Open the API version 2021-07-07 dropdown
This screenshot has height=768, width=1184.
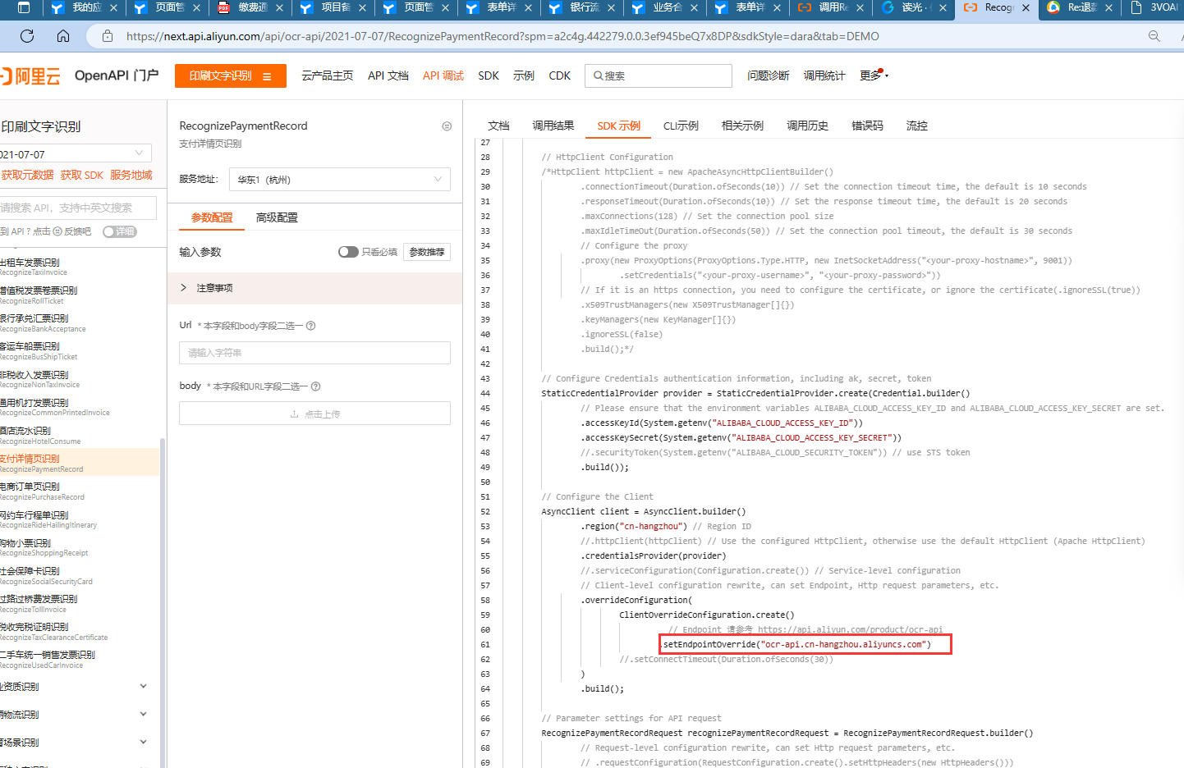tap(76, 153)
